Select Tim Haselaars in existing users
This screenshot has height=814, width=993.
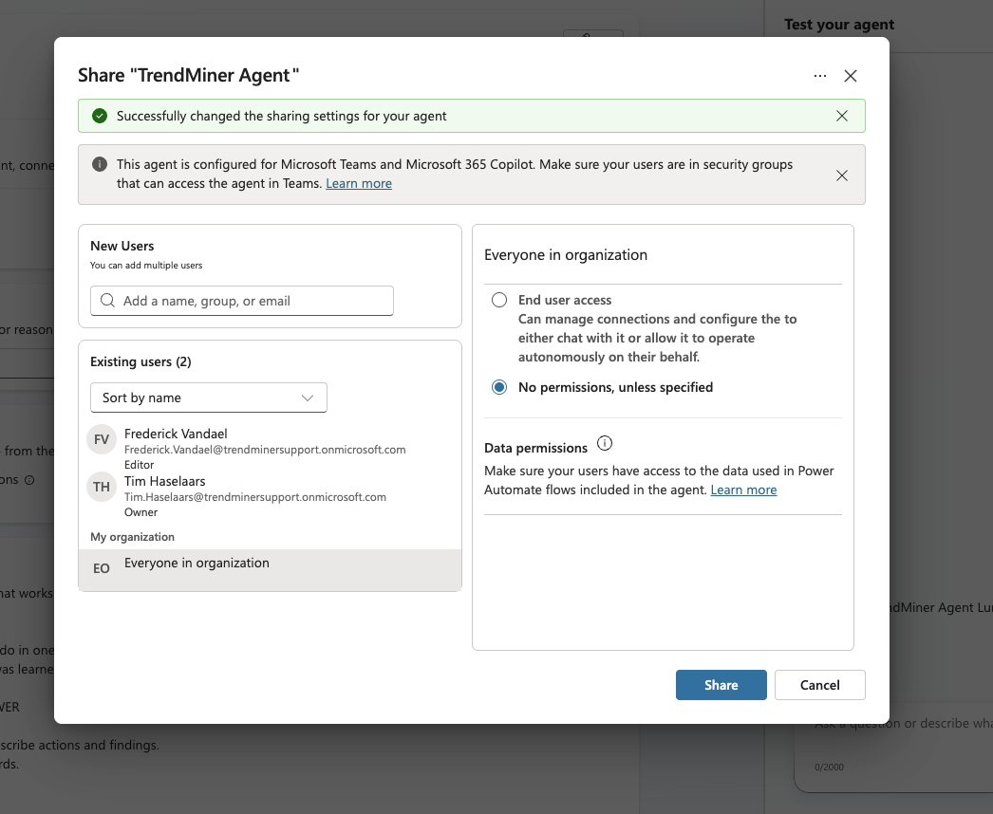point(270,496)
